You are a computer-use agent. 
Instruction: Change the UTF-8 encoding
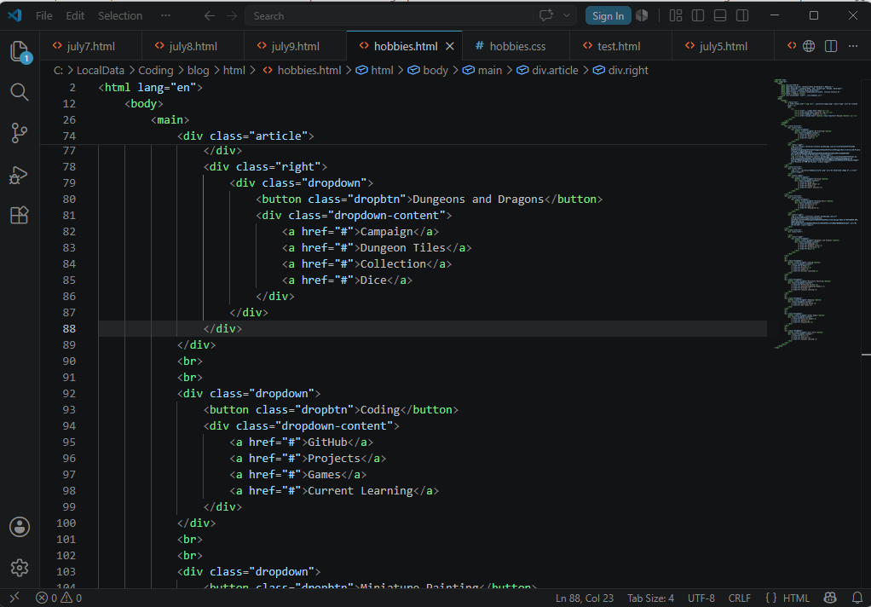point(701,598)
